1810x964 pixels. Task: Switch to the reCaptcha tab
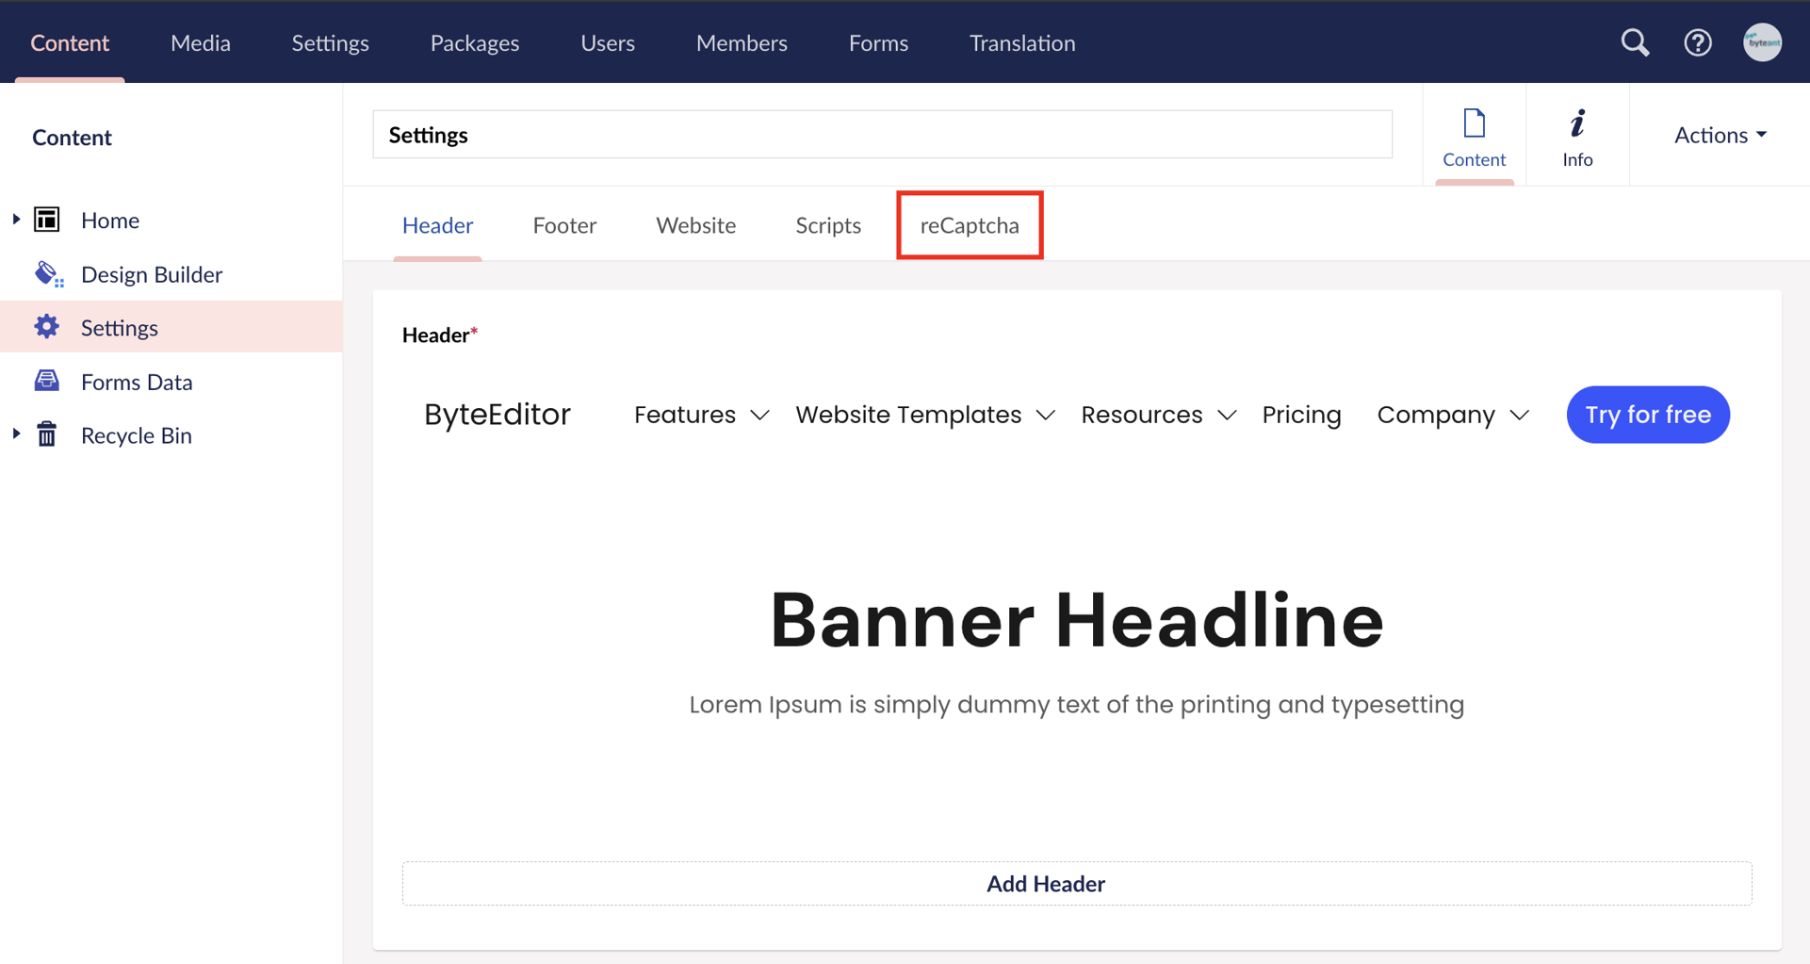click(970, 225)
